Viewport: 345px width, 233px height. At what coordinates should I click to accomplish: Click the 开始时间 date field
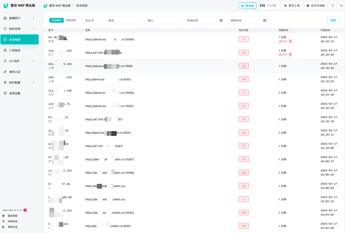coord(204,20)
